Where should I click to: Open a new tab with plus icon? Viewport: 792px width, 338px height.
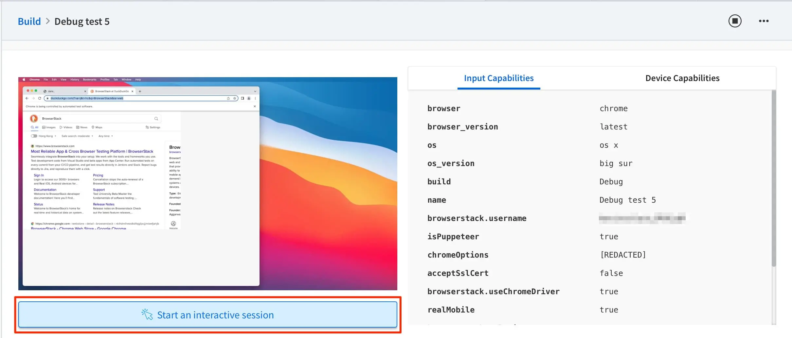[x=140, y=92]
